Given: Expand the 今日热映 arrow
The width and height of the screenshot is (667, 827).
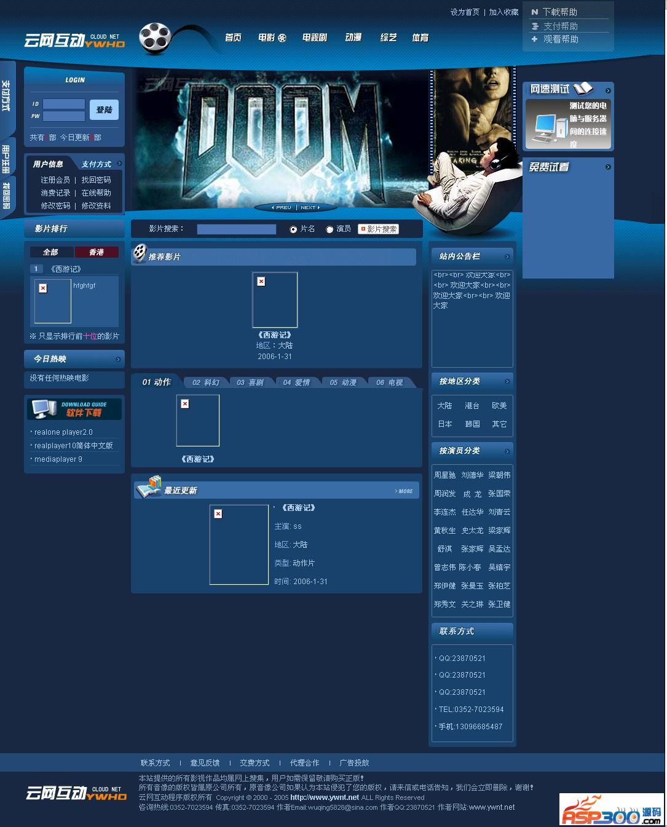Looking at the screenshot, I should pos(118,359).
